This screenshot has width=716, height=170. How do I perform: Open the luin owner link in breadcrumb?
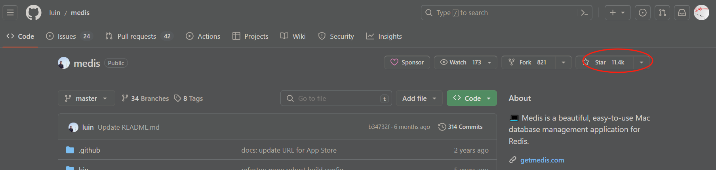point(55,13)
